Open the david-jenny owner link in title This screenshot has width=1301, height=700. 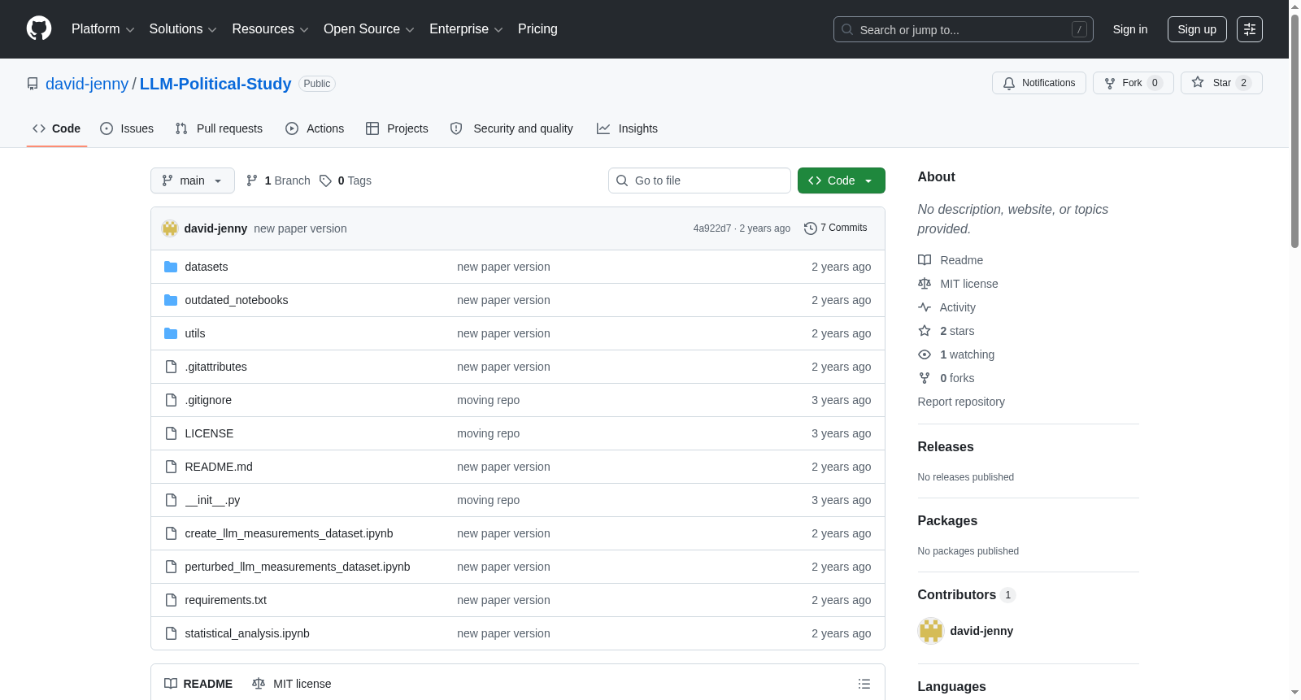click(x=87, y=84)
